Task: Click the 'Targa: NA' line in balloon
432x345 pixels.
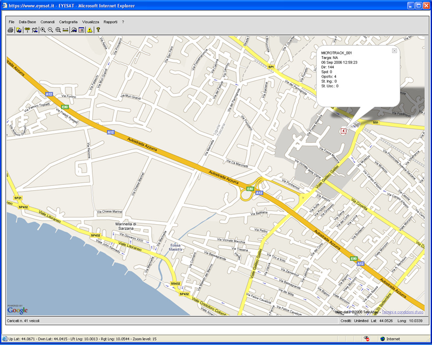Action: [329, 58]
